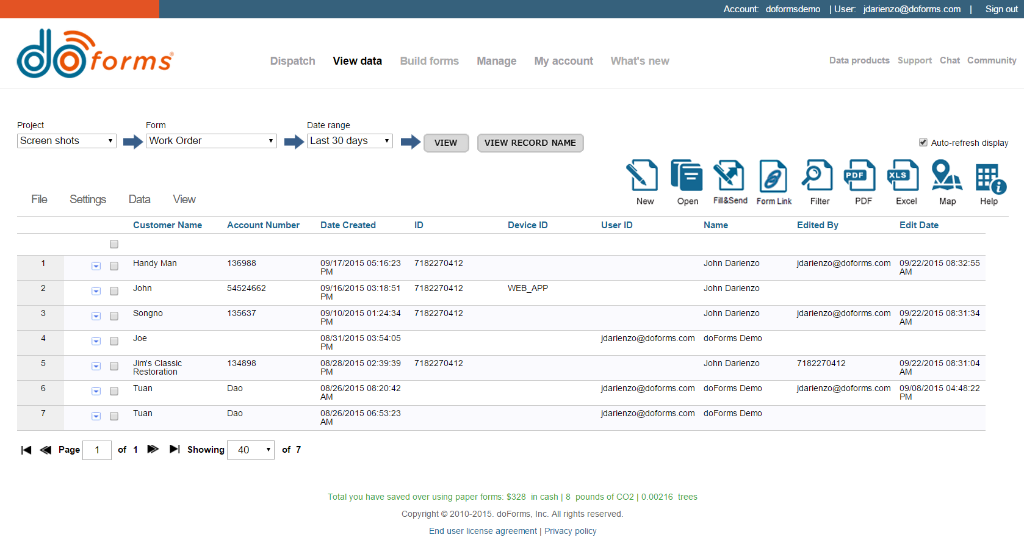Image resolution: width=1024 pixels, height=551 pixels.
Task: Click the doForms logo
Action: click(x=95, y=54)
